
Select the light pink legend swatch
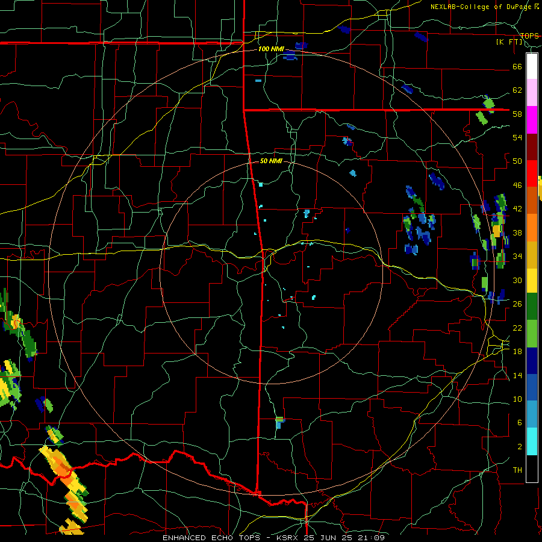pyautogui.click(x=532, y=92)
